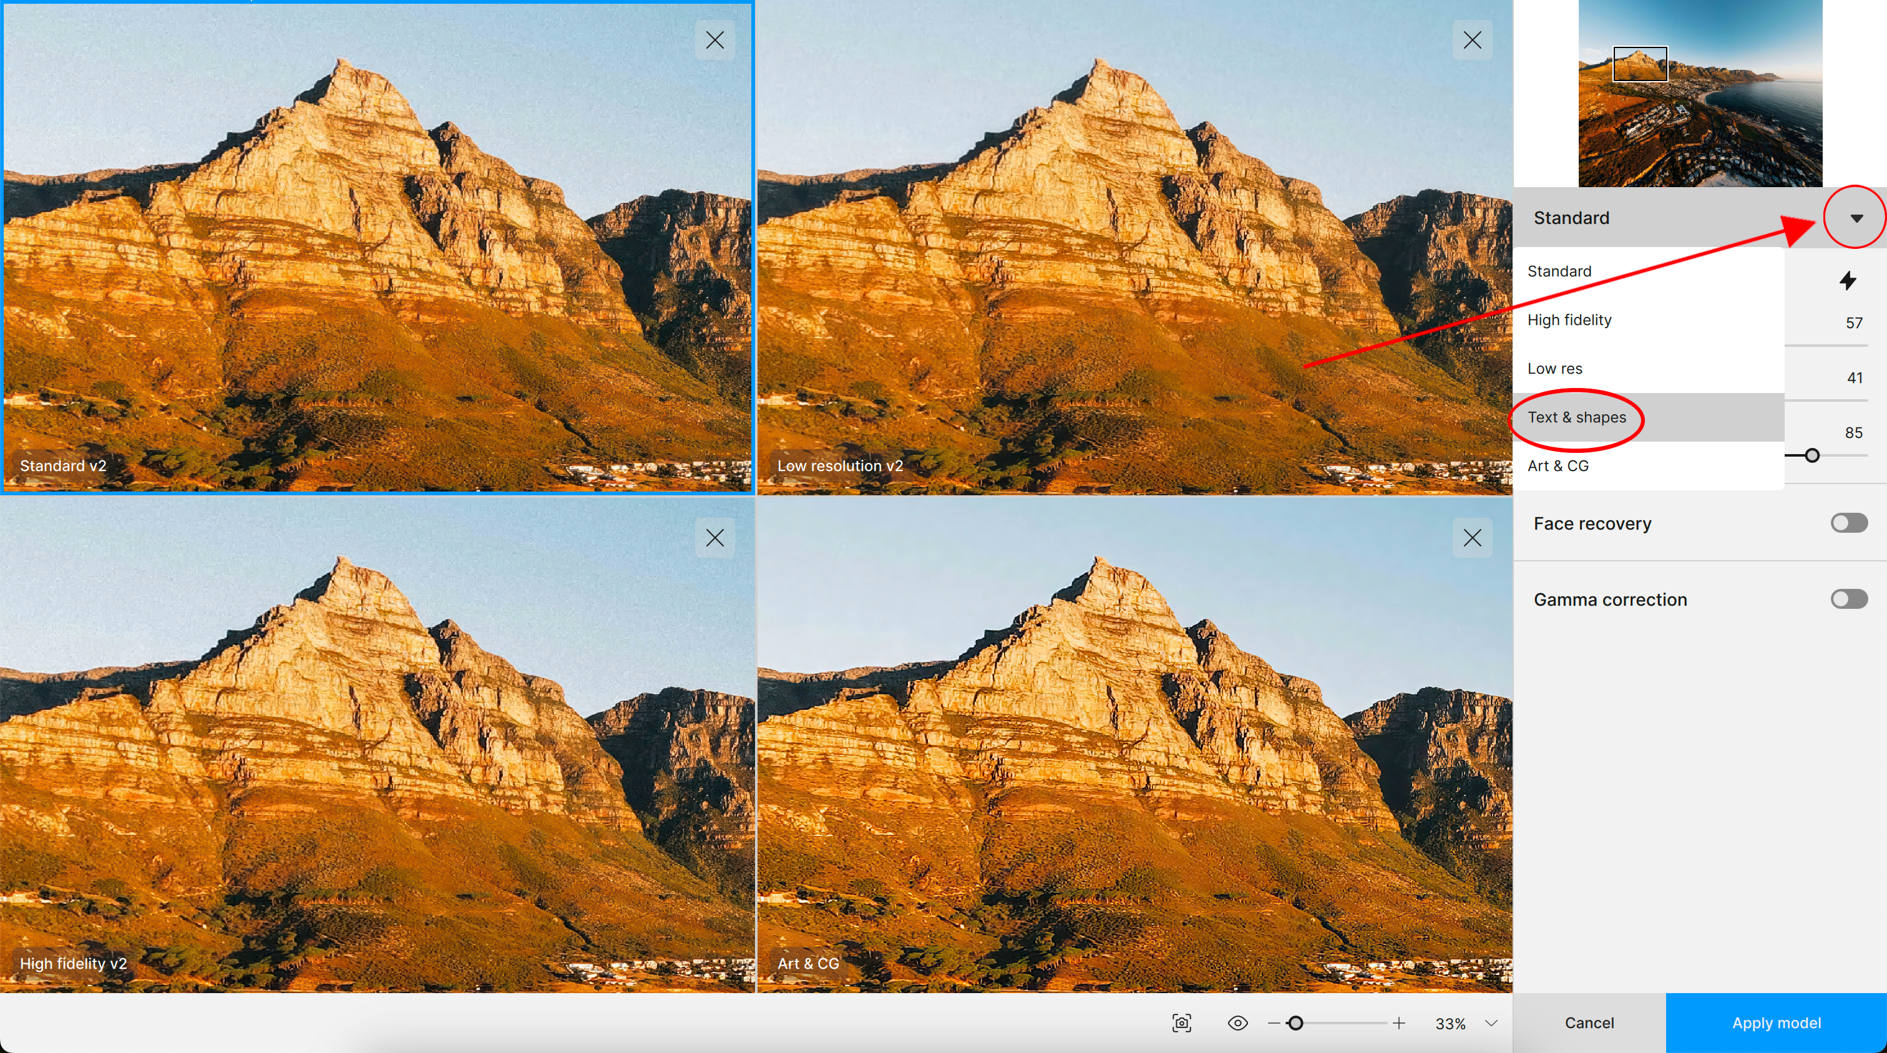This screenshot has width=1887, height=1053.
Task: Click the zoom in plus icon
Action: (x=1398, y=1023)
